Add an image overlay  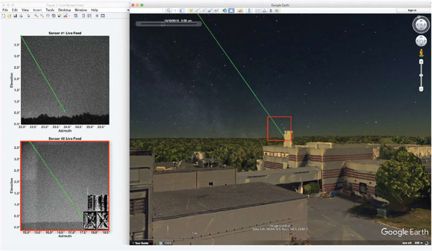(209, 10)
